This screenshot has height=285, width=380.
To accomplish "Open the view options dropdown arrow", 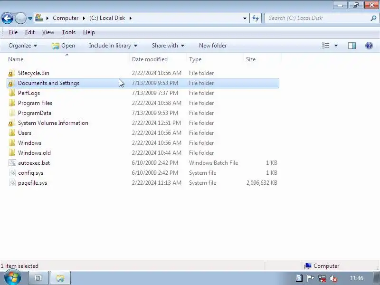I will (x=336, y=46).
